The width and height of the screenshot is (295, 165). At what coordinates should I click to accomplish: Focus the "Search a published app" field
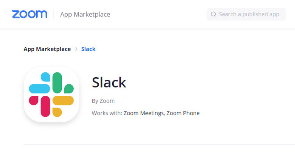point(249,14)
